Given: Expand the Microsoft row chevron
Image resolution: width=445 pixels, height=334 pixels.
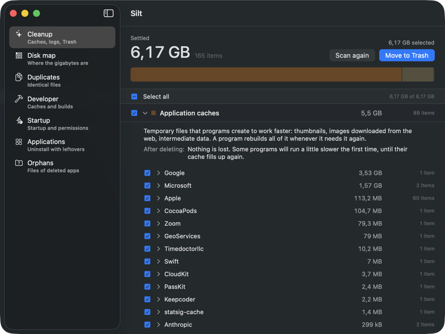Looking at the screenshot, I should pyautogui.click(x=158, y=185).
